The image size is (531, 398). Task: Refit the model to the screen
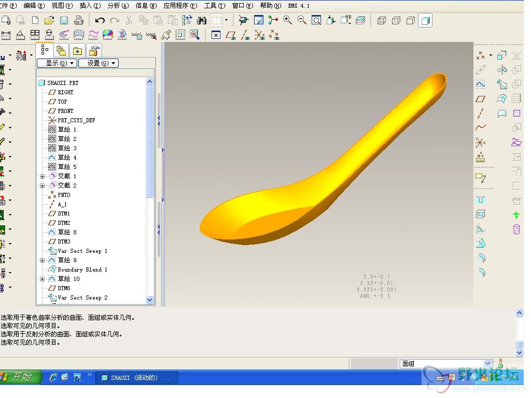(x=316, y=20)
